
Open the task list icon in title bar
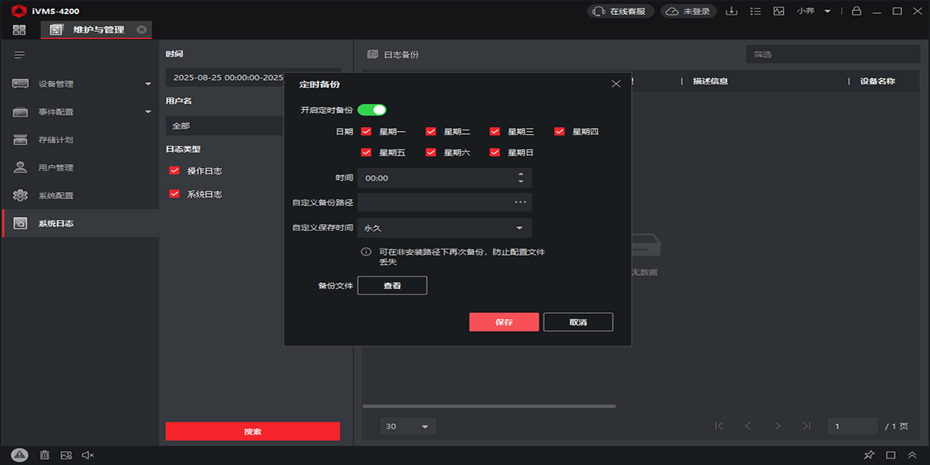[x=756, y=12]
